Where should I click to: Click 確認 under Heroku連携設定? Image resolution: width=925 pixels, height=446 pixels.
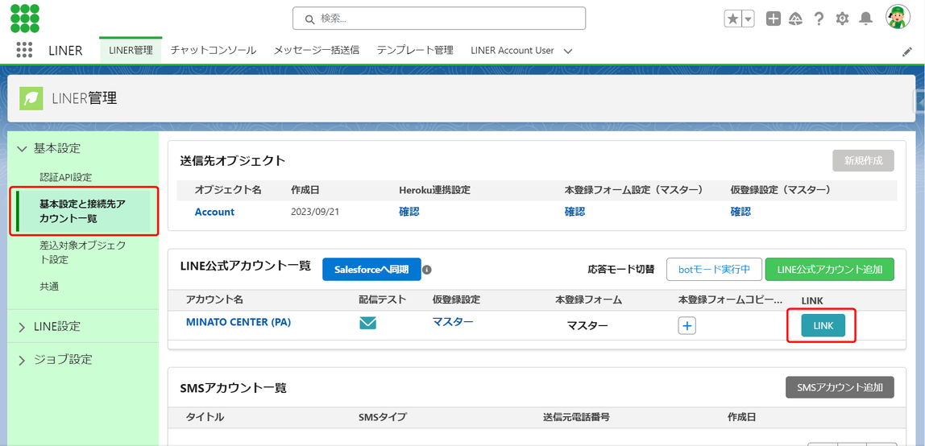tap(409, 212)
